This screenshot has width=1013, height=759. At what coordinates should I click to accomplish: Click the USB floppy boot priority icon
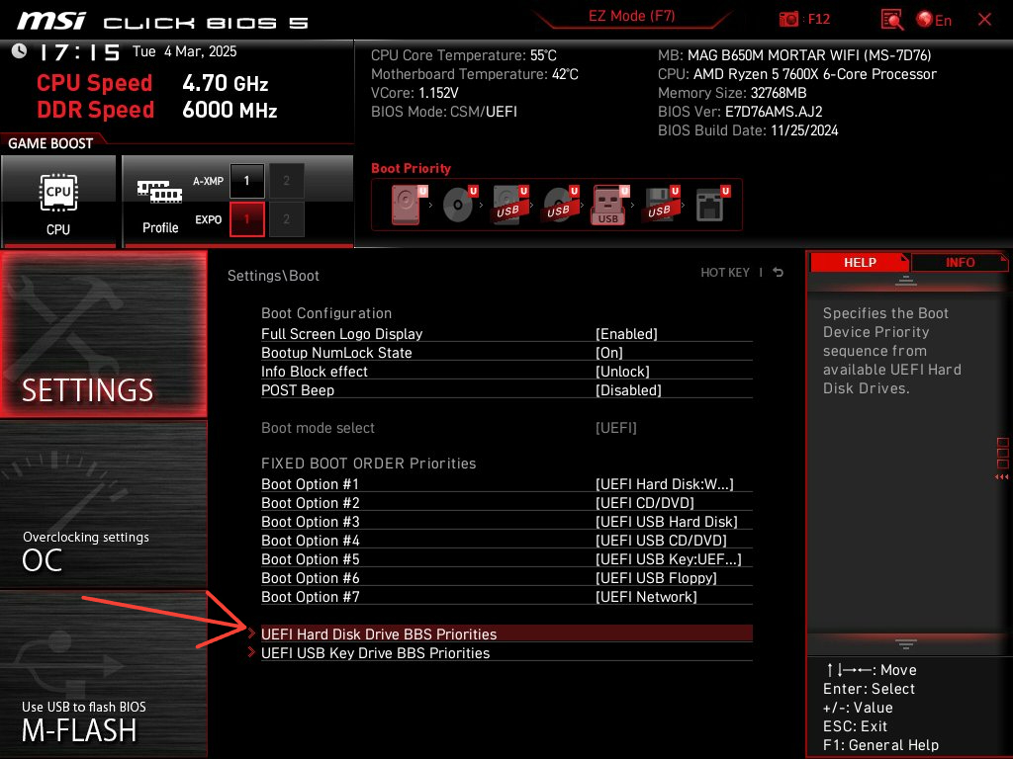[x=659, y=205]
